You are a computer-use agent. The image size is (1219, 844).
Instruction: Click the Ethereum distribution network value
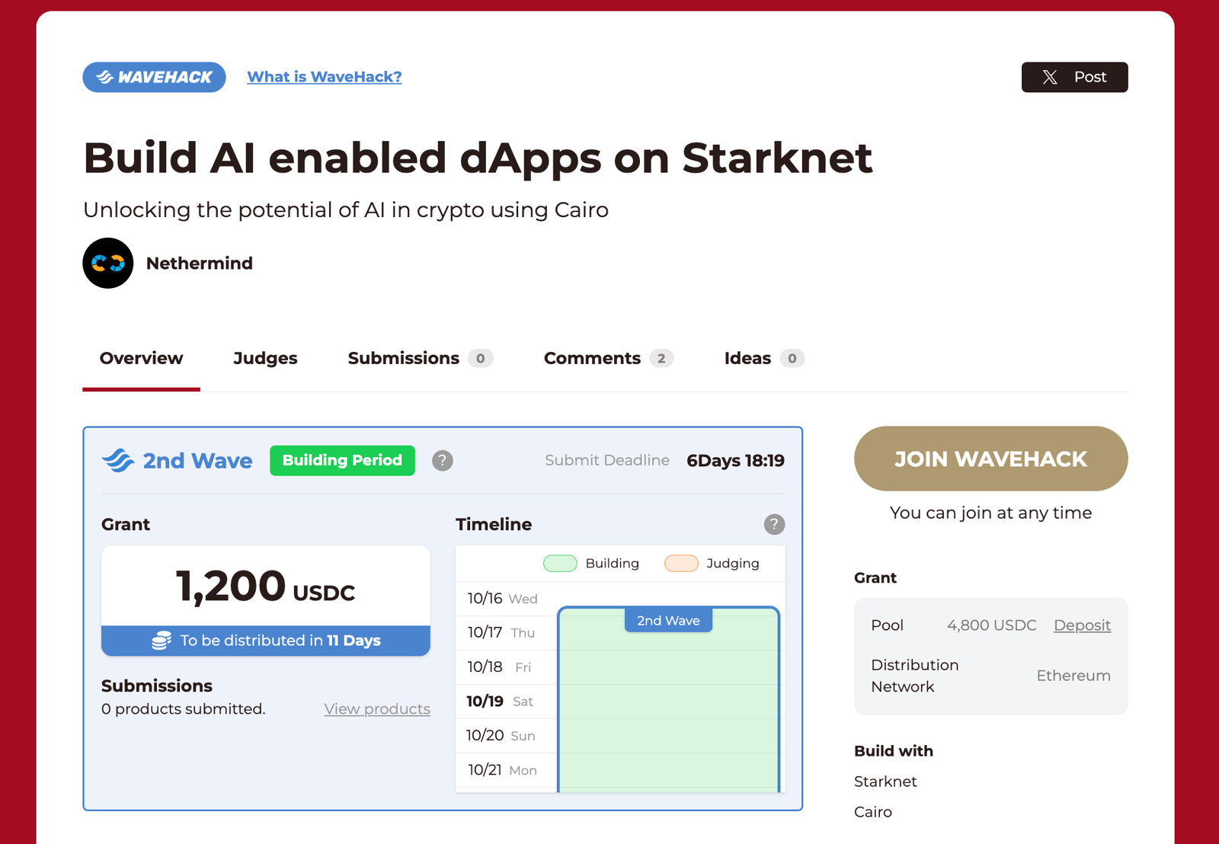point(1073,676)
